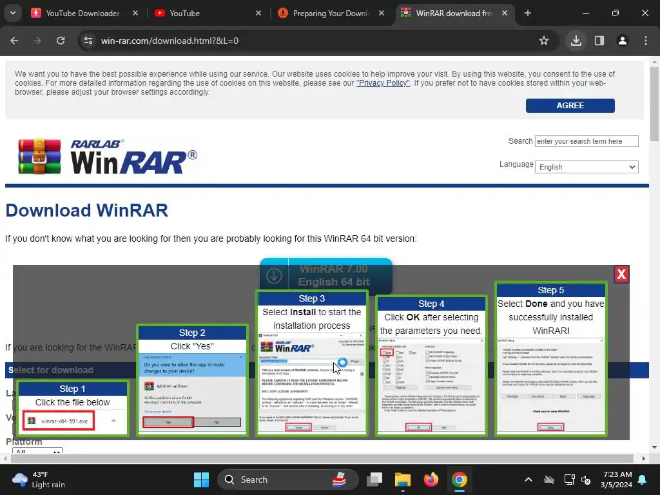Click the Chrome taskbar icon
The width and height of the screenshot is (660, 495).
(x=460, y=480)
